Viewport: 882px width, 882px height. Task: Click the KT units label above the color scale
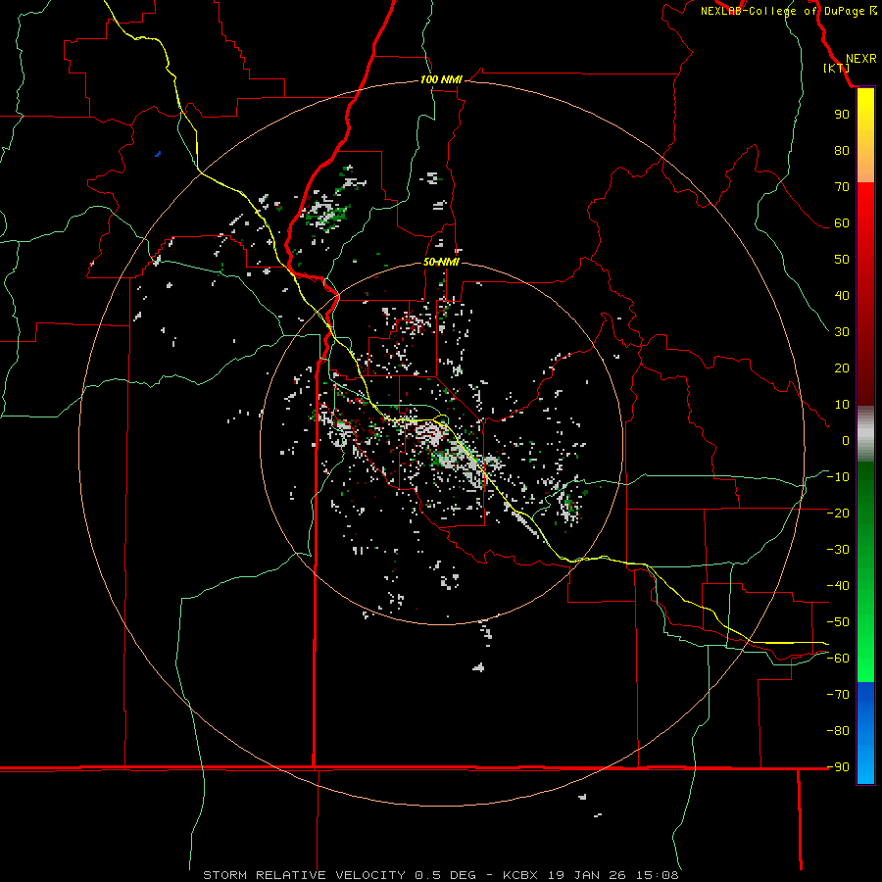point(837,68)
